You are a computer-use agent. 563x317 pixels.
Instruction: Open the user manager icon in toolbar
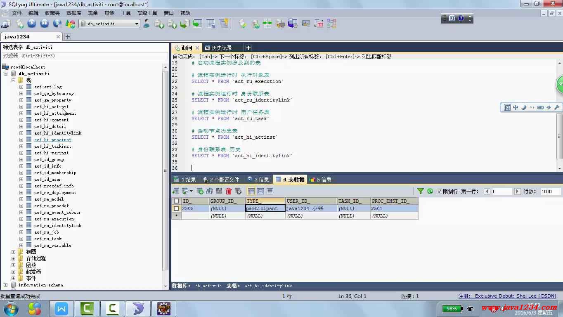click(x=147, y=24)
